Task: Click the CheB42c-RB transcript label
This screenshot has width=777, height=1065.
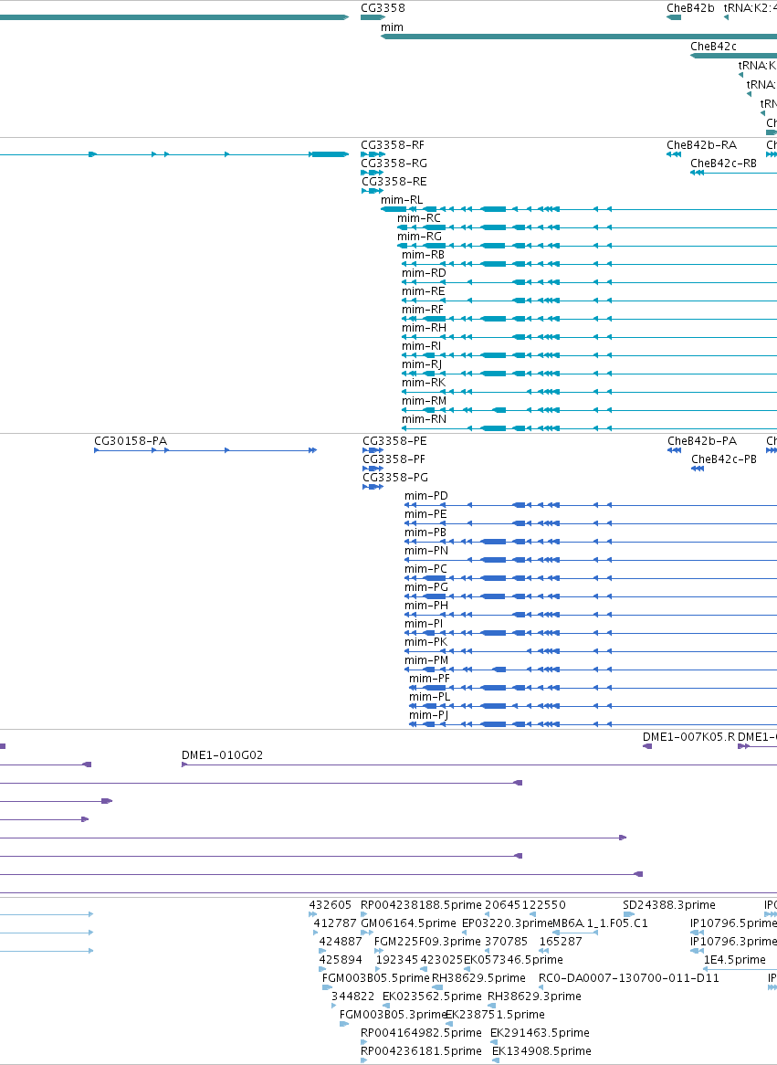Action: [x=723, y=163]
